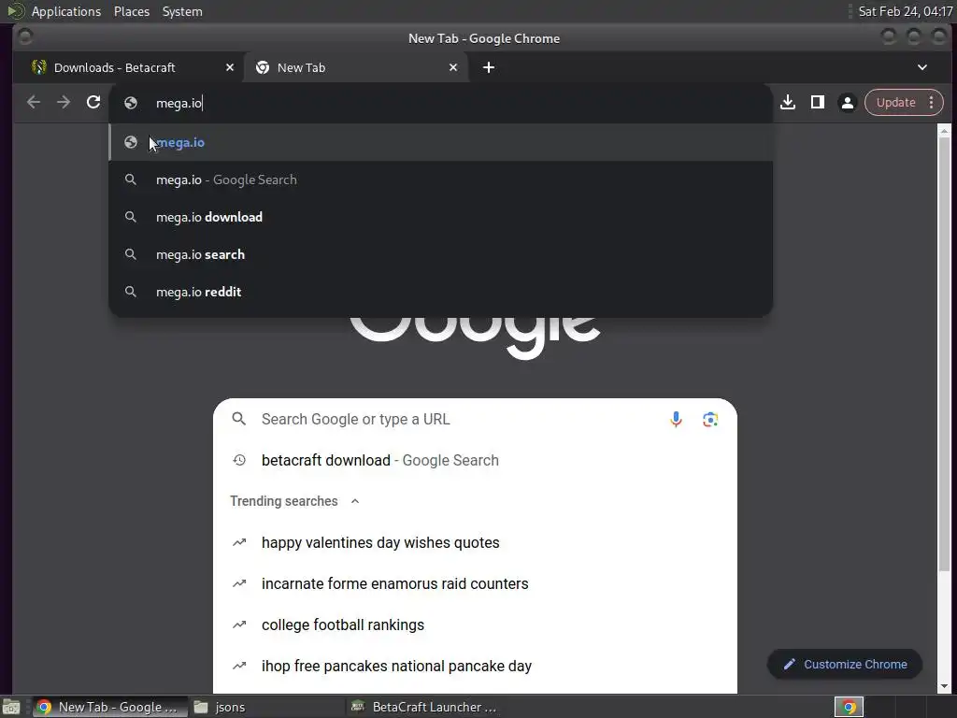Select the 'mega.io reddit' suggestion
Viewport: 957px width, 718px height.
tap(441, 292)
